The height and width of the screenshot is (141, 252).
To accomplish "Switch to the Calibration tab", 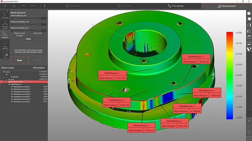I will [x=73, y=6].
